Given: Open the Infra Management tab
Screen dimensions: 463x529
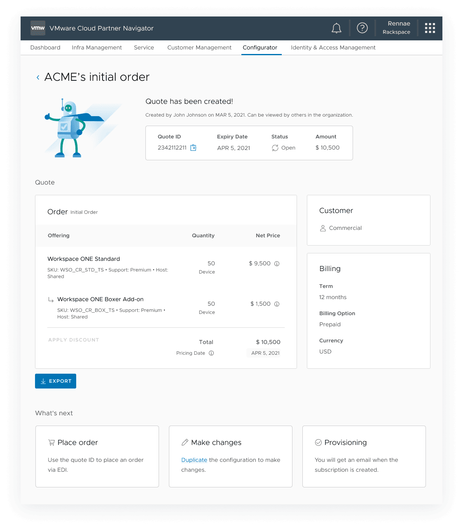Looking at the screenshot, I should [97, 47].
